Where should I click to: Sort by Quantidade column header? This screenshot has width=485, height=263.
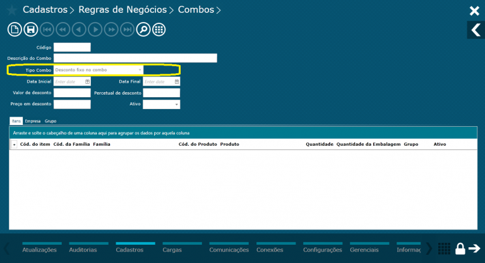point(320,144)
